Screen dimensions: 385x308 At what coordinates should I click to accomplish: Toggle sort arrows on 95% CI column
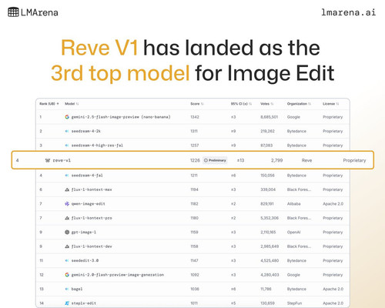pos(250,104)
